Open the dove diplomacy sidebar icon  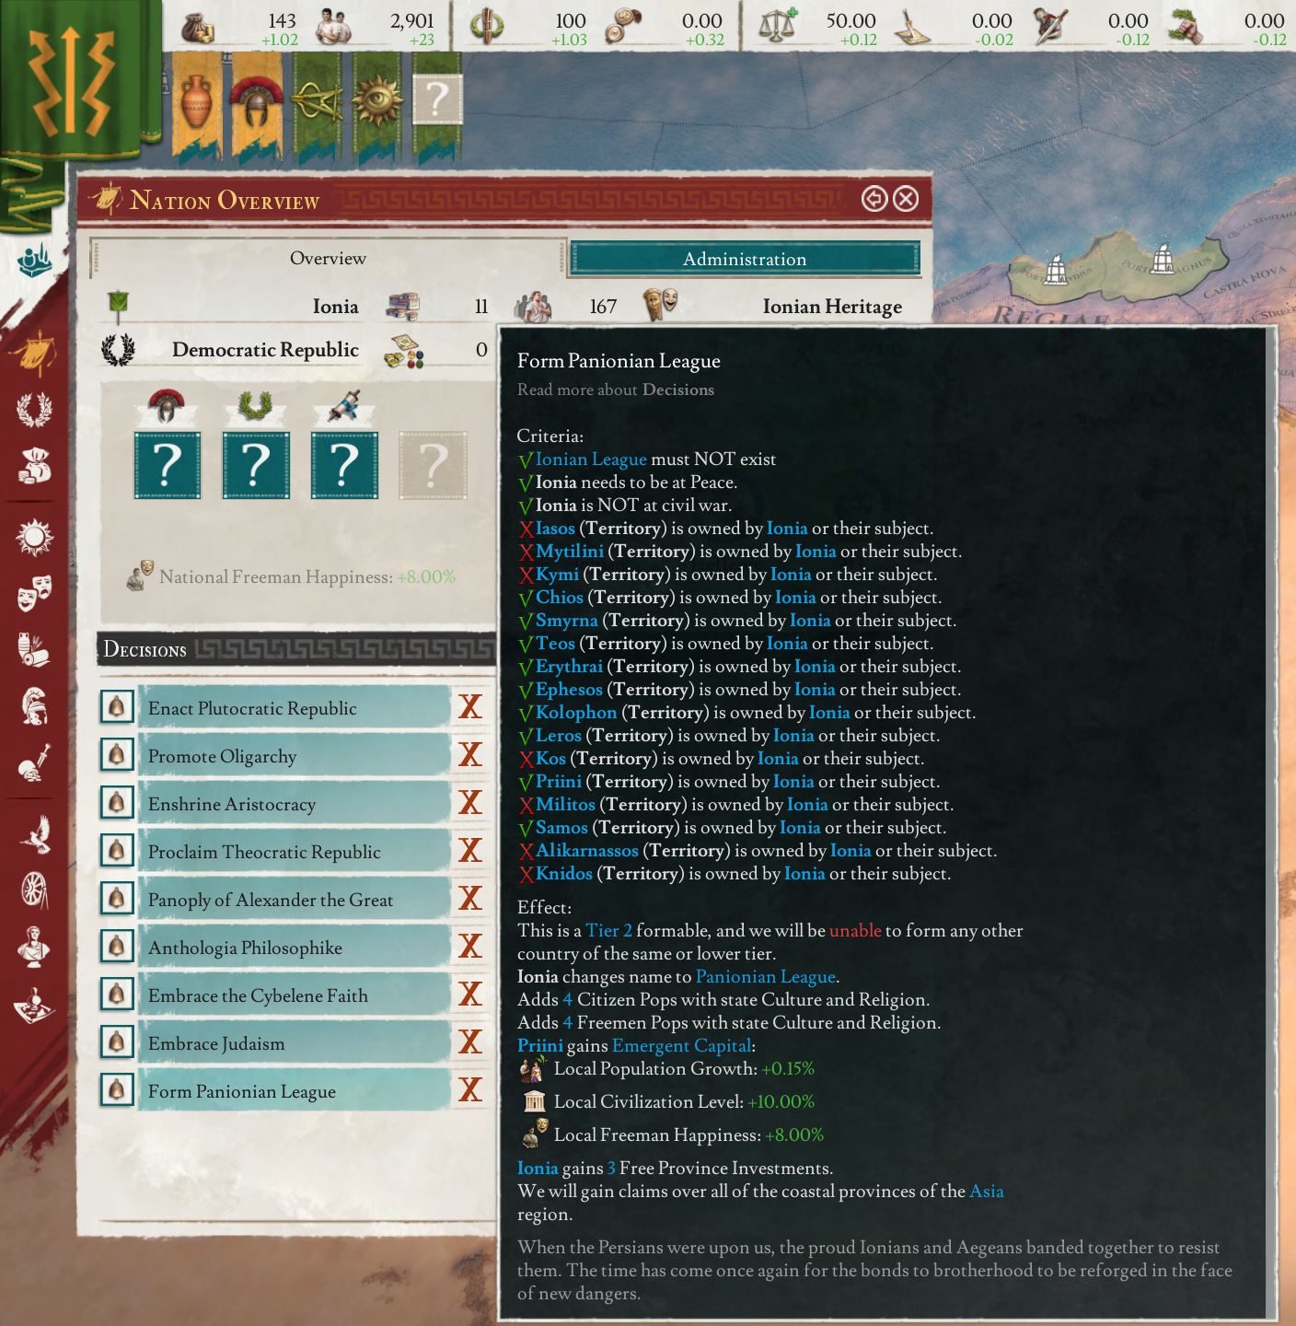pyautogui.click(x=35, y=834)
